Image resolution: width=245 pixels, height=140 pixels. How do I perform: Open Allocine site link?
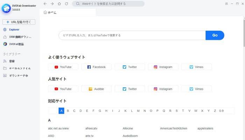point(128,128)
